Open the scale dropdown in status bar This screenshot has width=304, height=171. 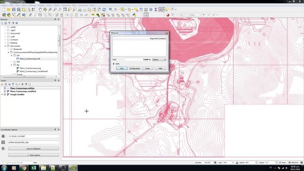tap(233, 162)
